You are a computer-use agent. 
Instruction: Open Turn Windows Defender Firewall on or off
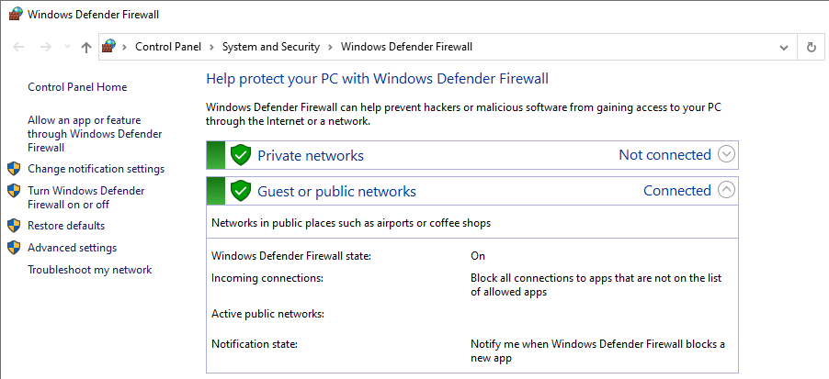(x=86, y=197)
